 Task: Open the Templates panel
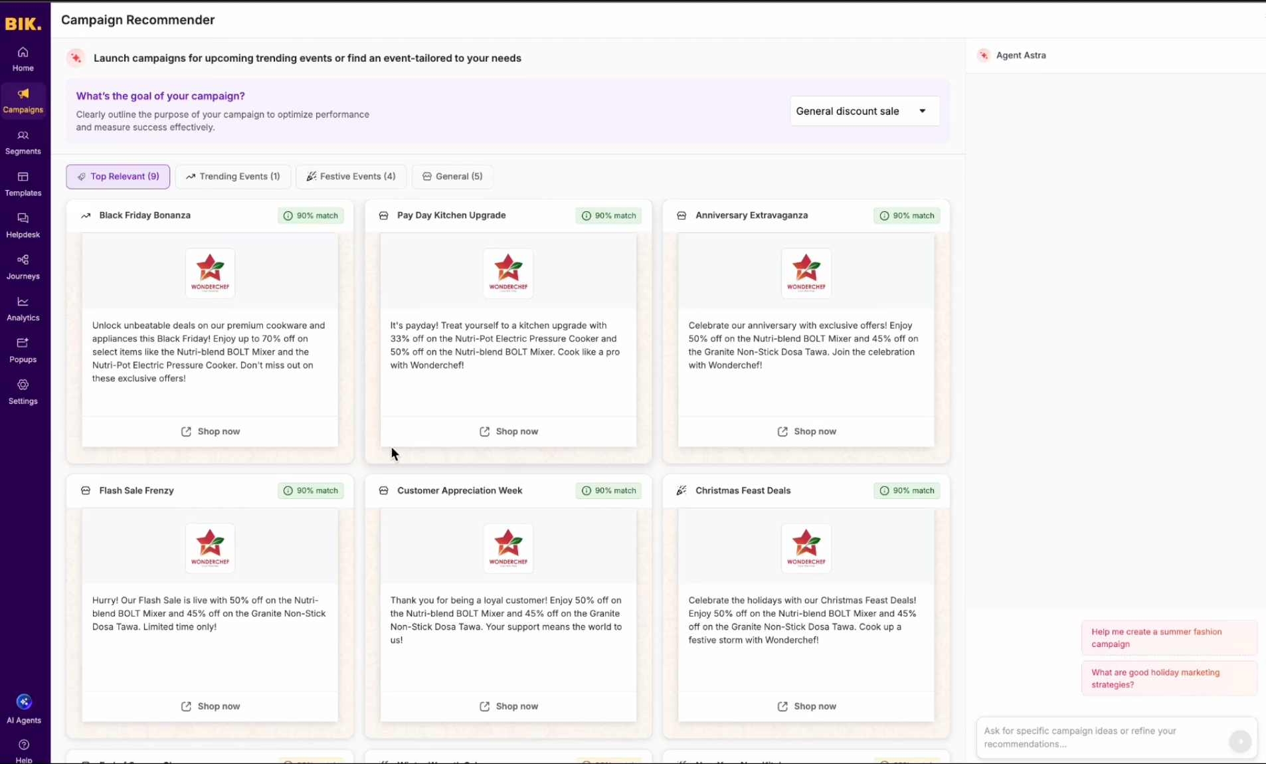click(23, 183)
